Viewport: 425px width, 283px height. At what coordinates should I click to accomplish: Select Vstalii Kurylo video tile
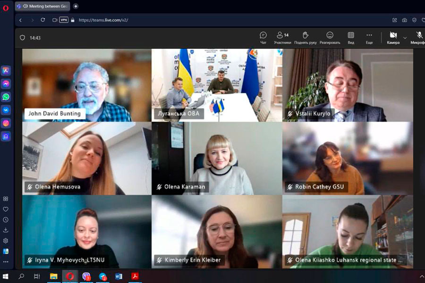coord(348,85)
